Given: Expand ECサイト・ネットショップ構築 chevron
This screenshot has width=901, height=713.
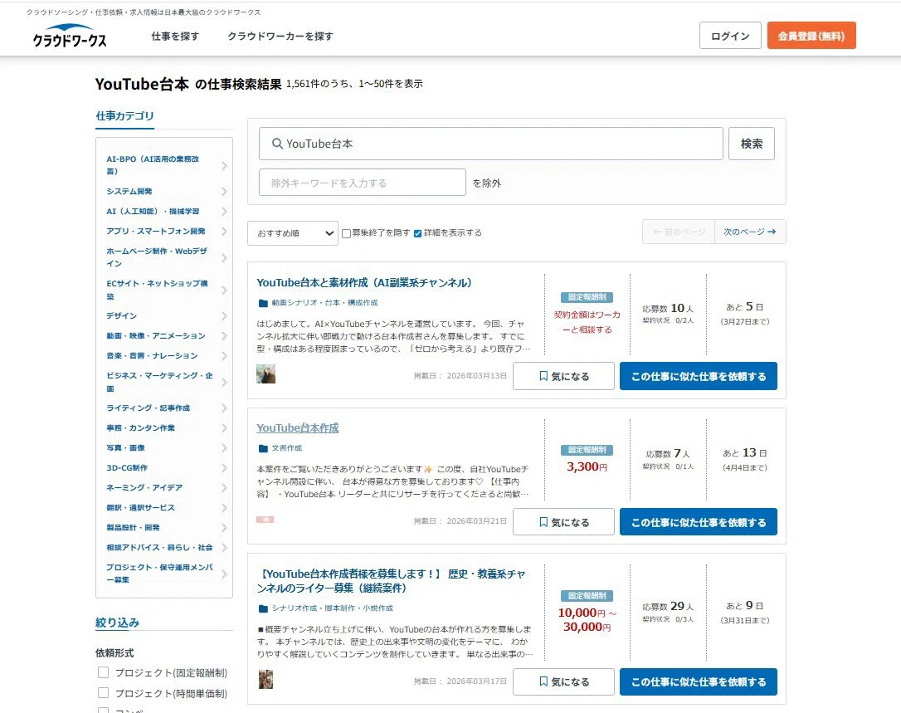Looking at the screenshot, I should [x=224, y=290].
